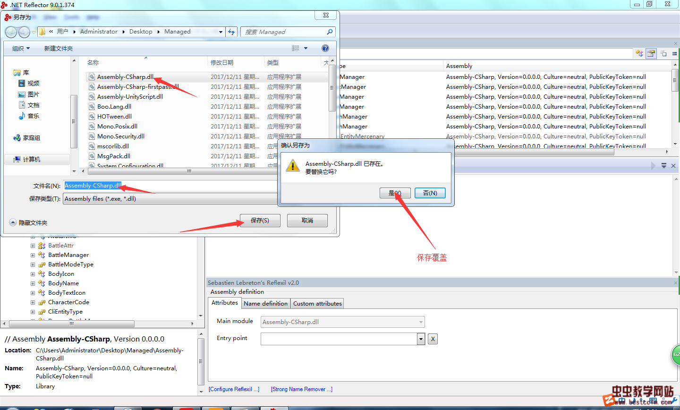Open the Main module dropdown
The width and height of the screenshot is (680, 410).
(343, 322)
